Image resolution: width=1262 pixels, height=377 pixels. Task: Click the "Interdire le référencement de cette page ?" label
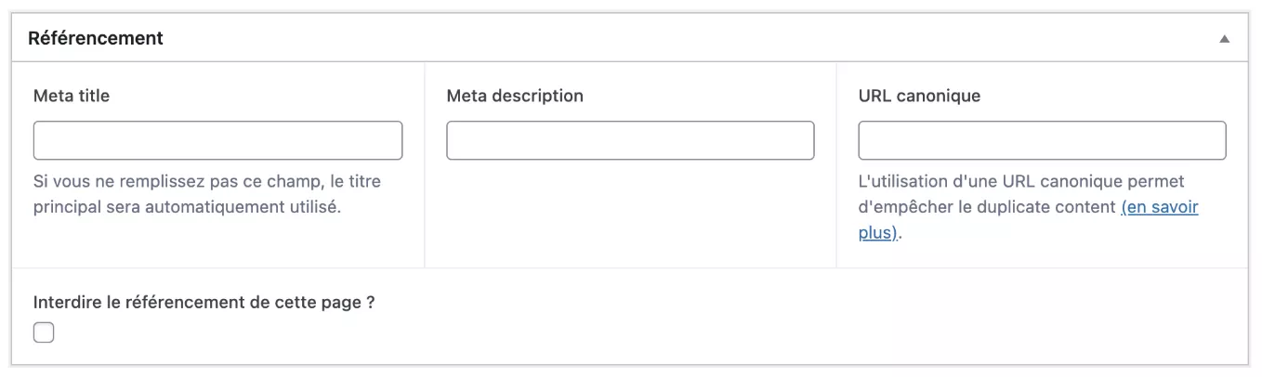(204, 303)
